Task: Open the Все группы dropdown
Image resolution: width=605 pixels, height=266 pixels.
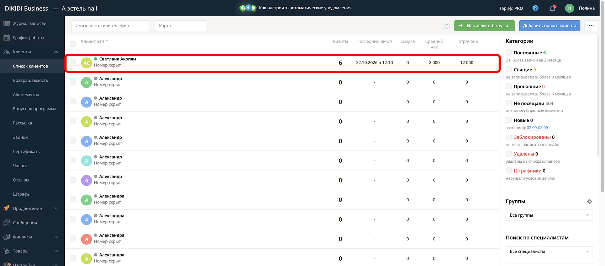Action: (549, 215)
